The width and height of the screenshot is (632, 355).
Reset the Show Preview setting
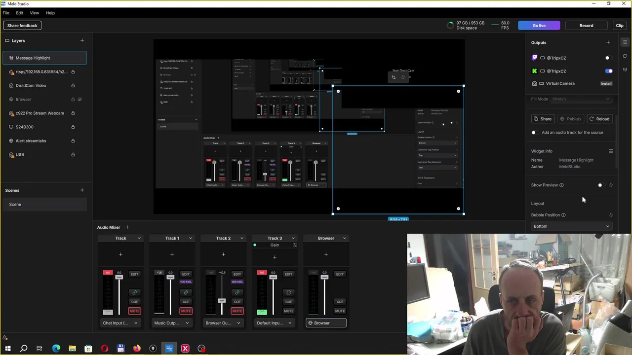tap(611, 185)
